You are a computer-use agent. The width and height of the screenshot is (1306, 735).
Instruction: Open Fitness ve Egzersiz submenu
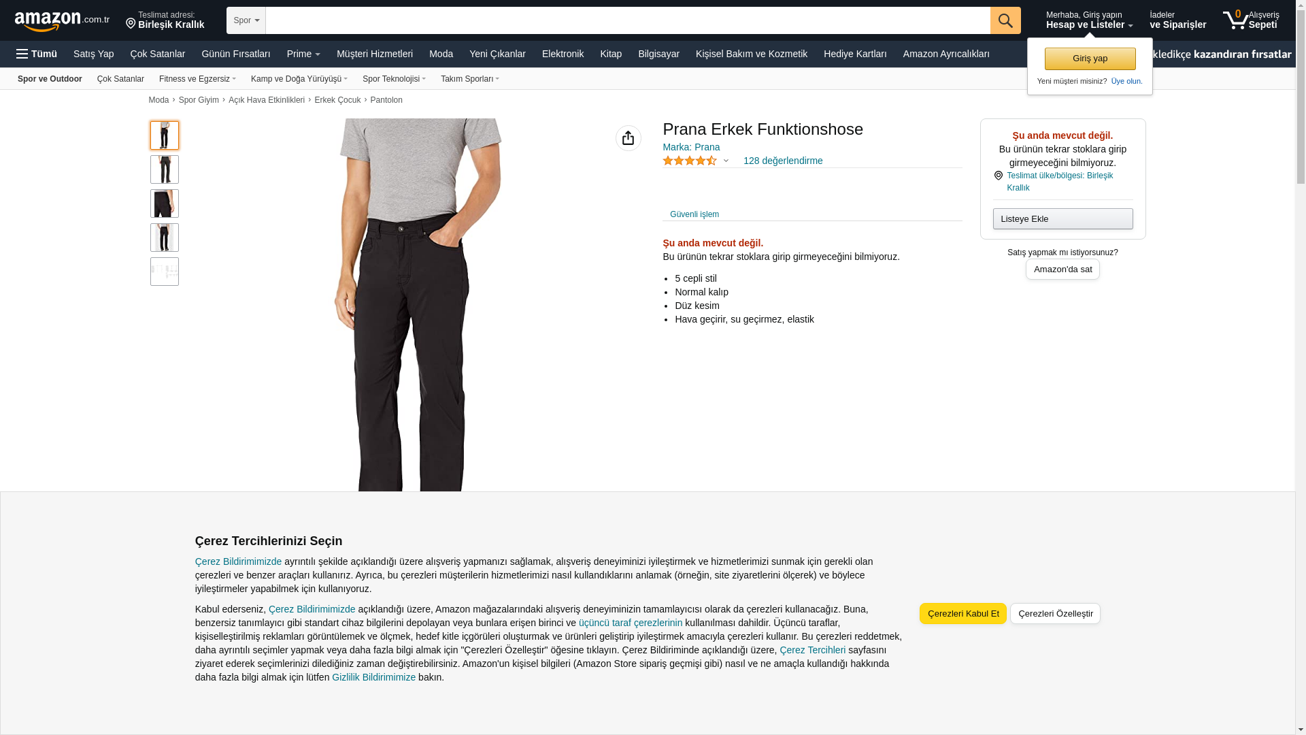(197, 79)
